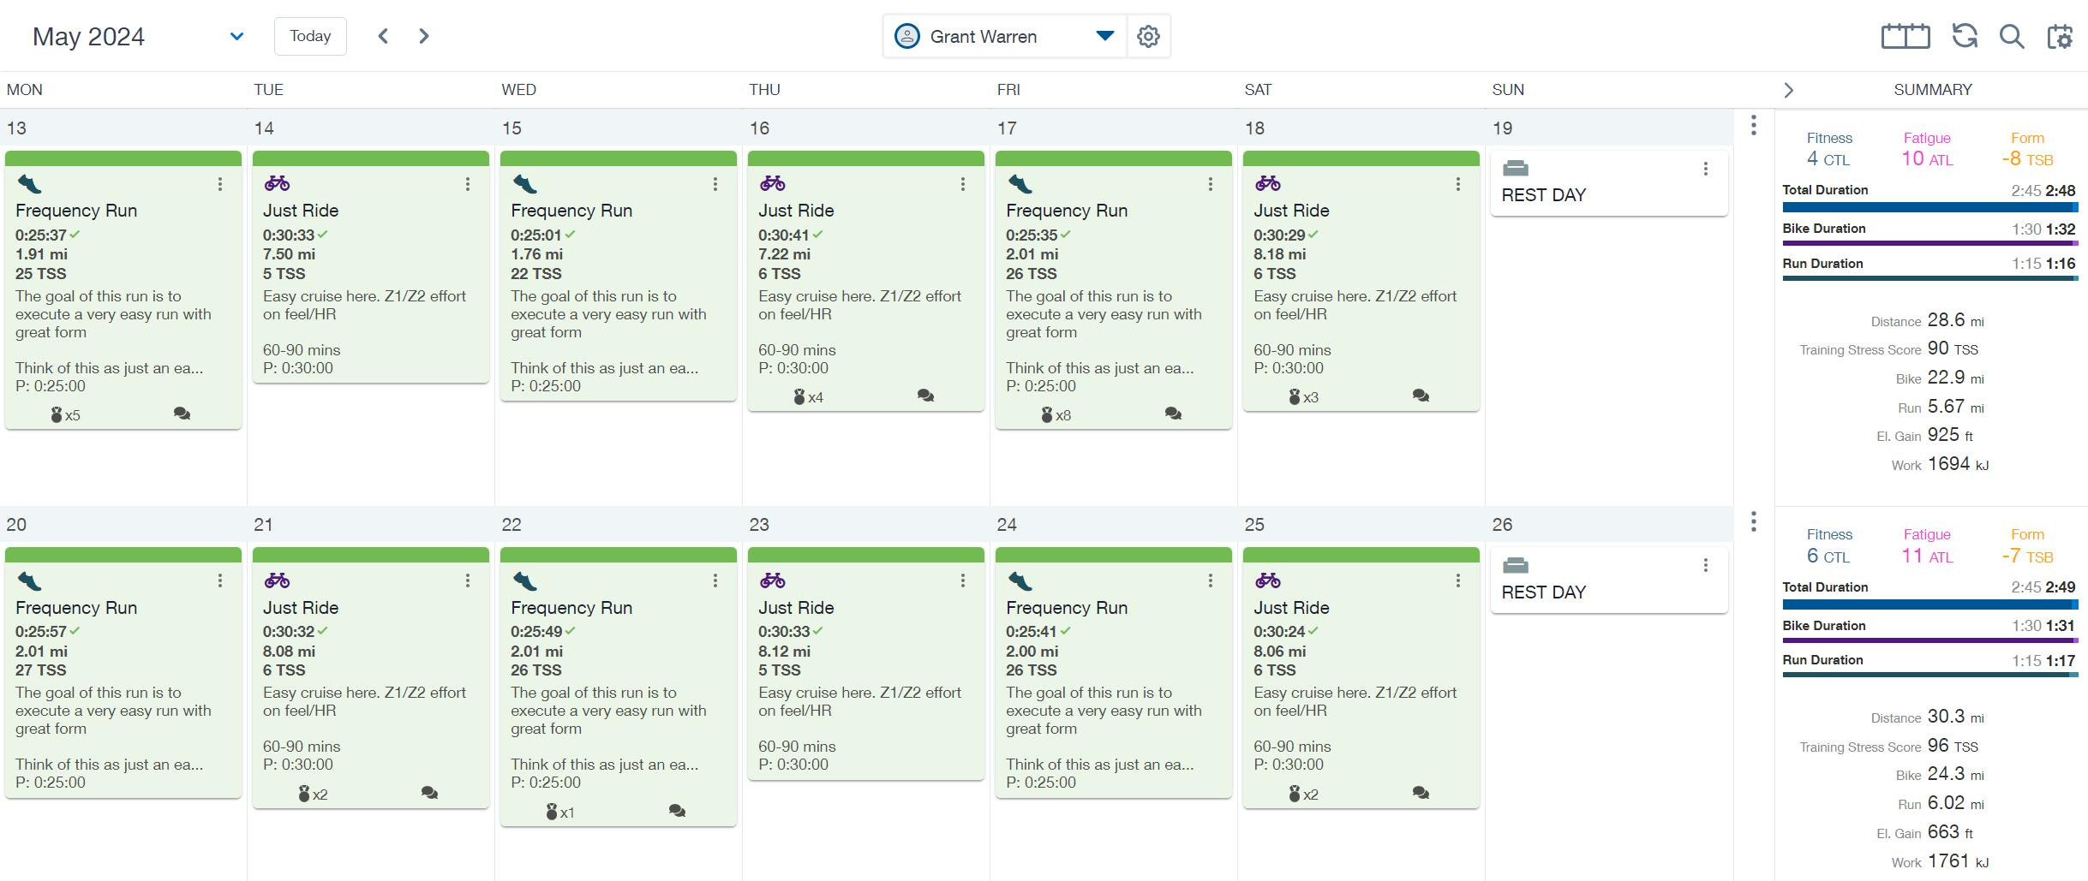Image resolution: width=2088 pixels, height=881 pixels.
Task: Open options menu for May 14 Just Ride
Action: 468,184
